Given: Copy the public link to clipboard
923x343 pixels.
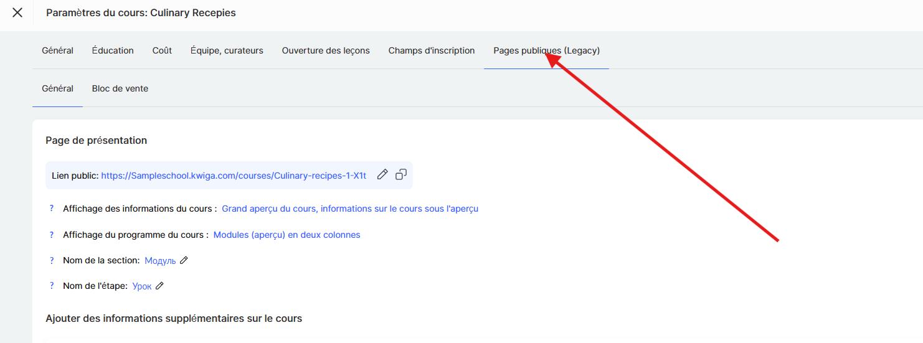Looking at the screenshot, I should point(401,175).
